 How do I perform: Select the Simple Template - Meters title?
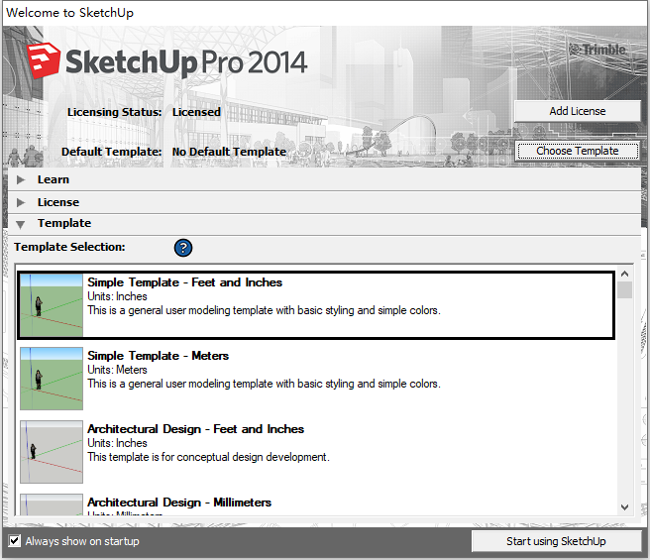tap(158, 356)
